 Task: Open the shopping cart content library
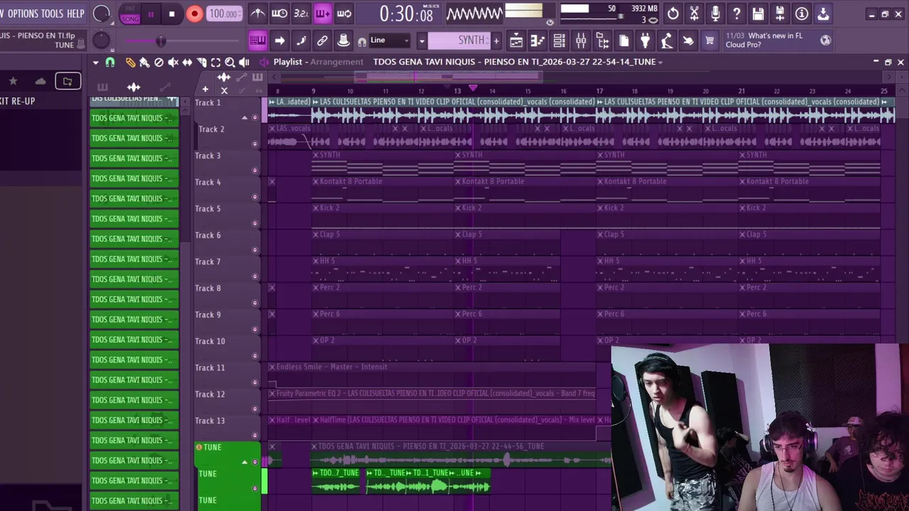709,40
